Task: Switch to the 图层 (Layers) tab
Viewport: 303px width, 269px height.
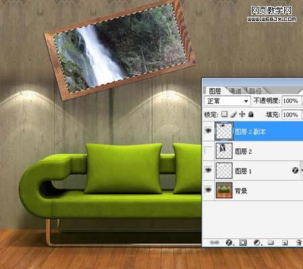Action: pos(215,91)
